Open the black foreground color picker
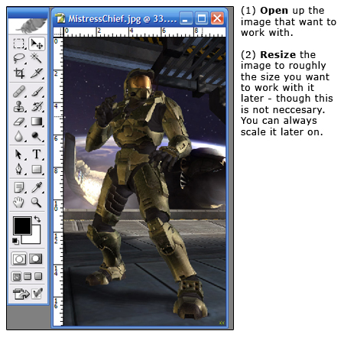The height and width of the screenshot is (344, 344). tap(22, 226)
